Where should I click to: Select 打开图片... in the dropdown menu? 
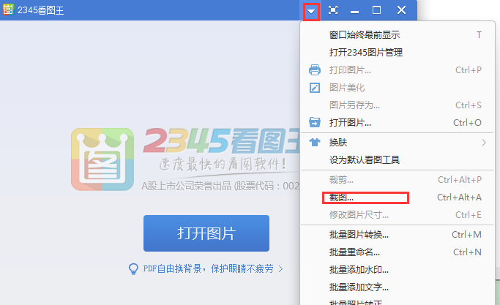coord(397,123)
